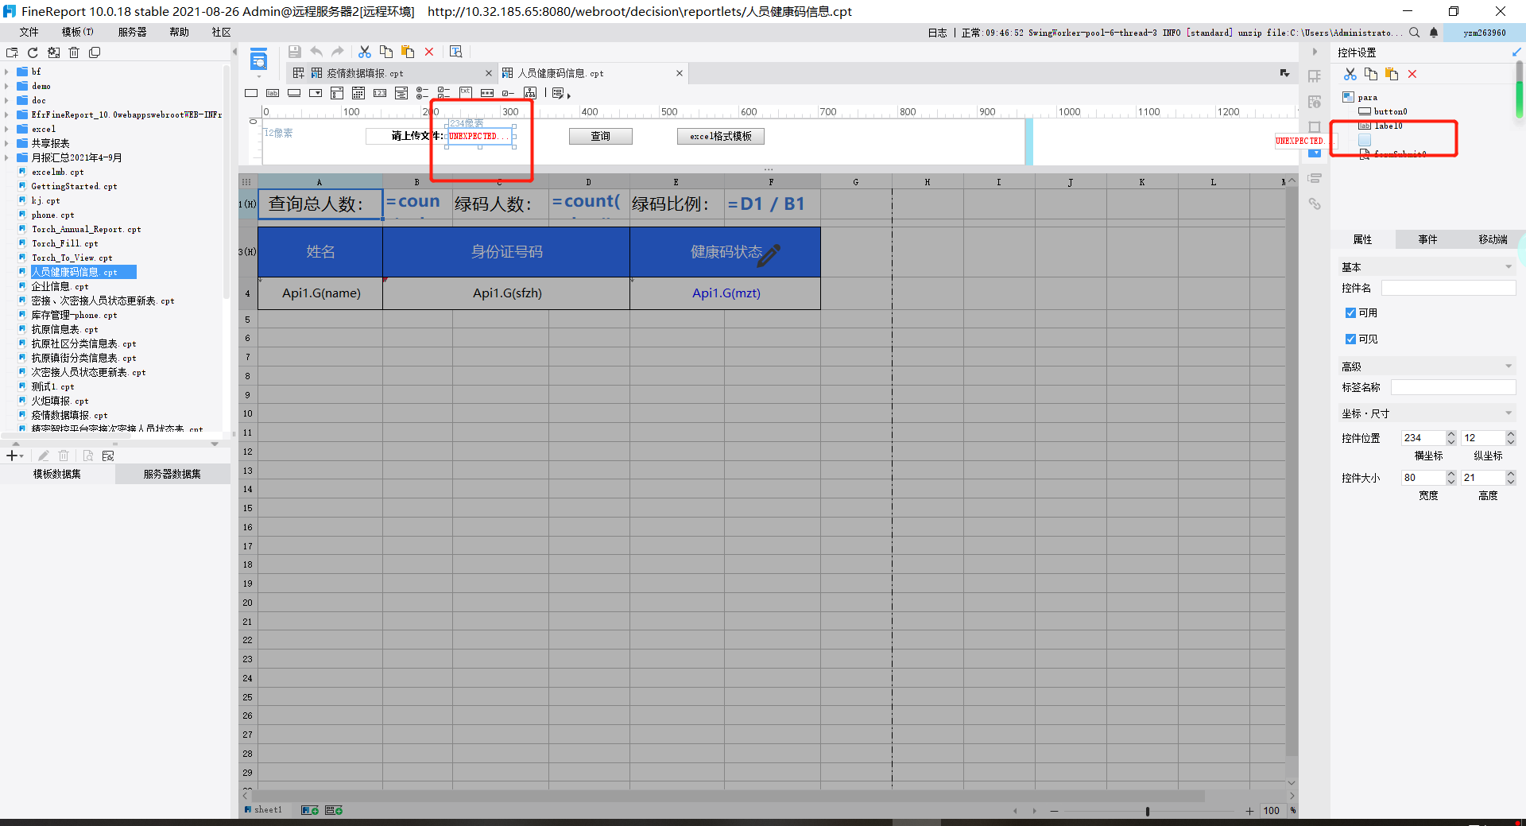The width and height of the screenshot is (1526, 826).
Task: Click the search magnifier icon at top right
Action: 1415,33
